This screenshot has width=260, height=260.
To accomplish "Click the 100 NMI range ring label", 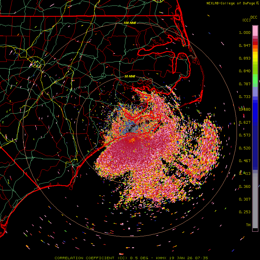I will click(130, 23).
